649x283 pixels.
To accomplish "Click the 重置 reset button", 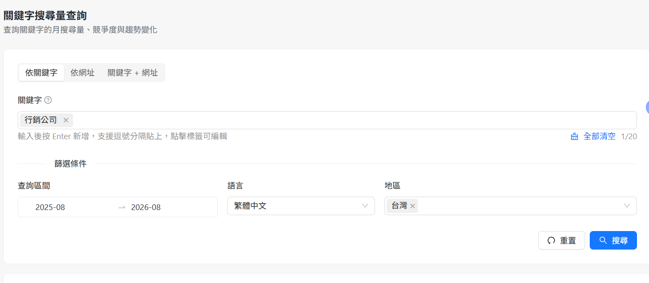I will [x=561, y=240].
